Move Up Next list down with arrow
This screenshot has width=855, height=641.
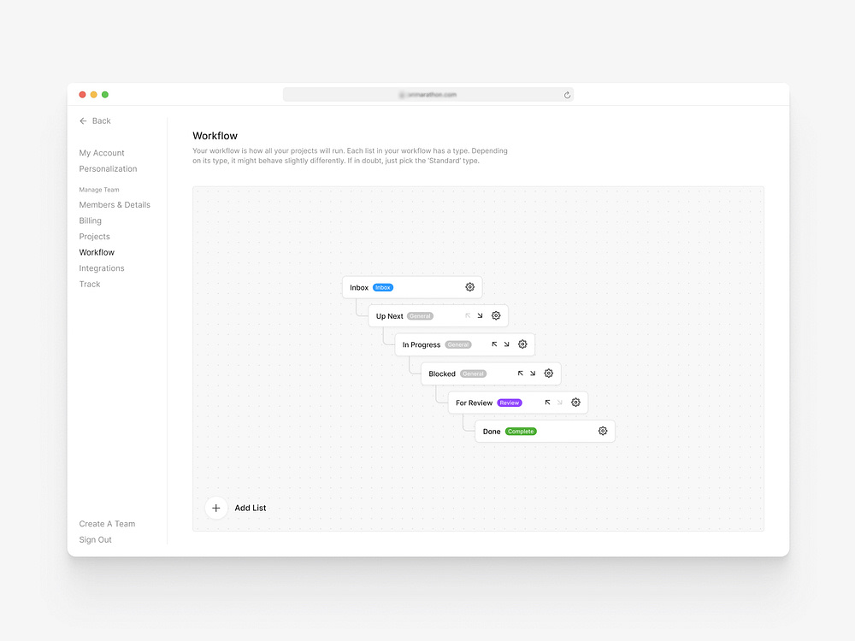(x=480, y=315)
